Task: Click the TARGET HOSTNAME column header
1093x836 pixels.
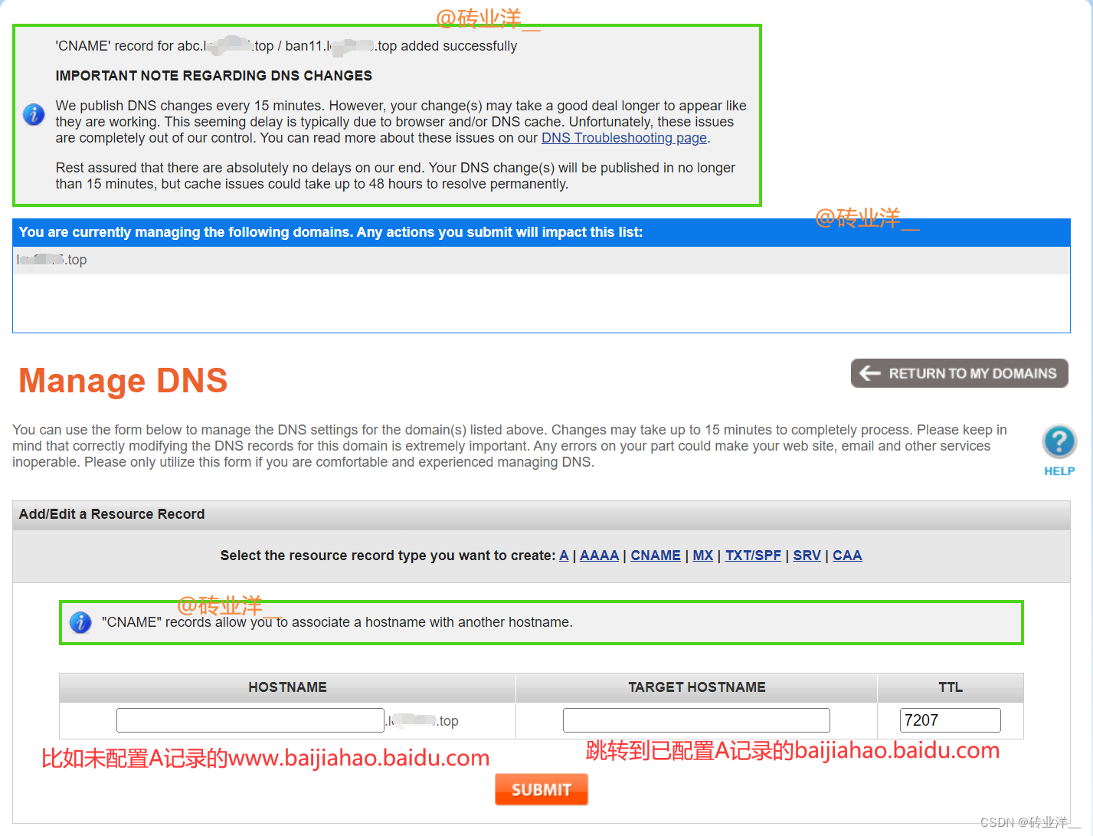Action: (697, 687)
